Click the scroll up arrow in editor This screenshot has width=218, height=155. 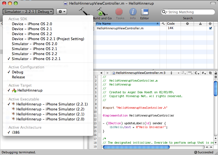coord(216,138)
